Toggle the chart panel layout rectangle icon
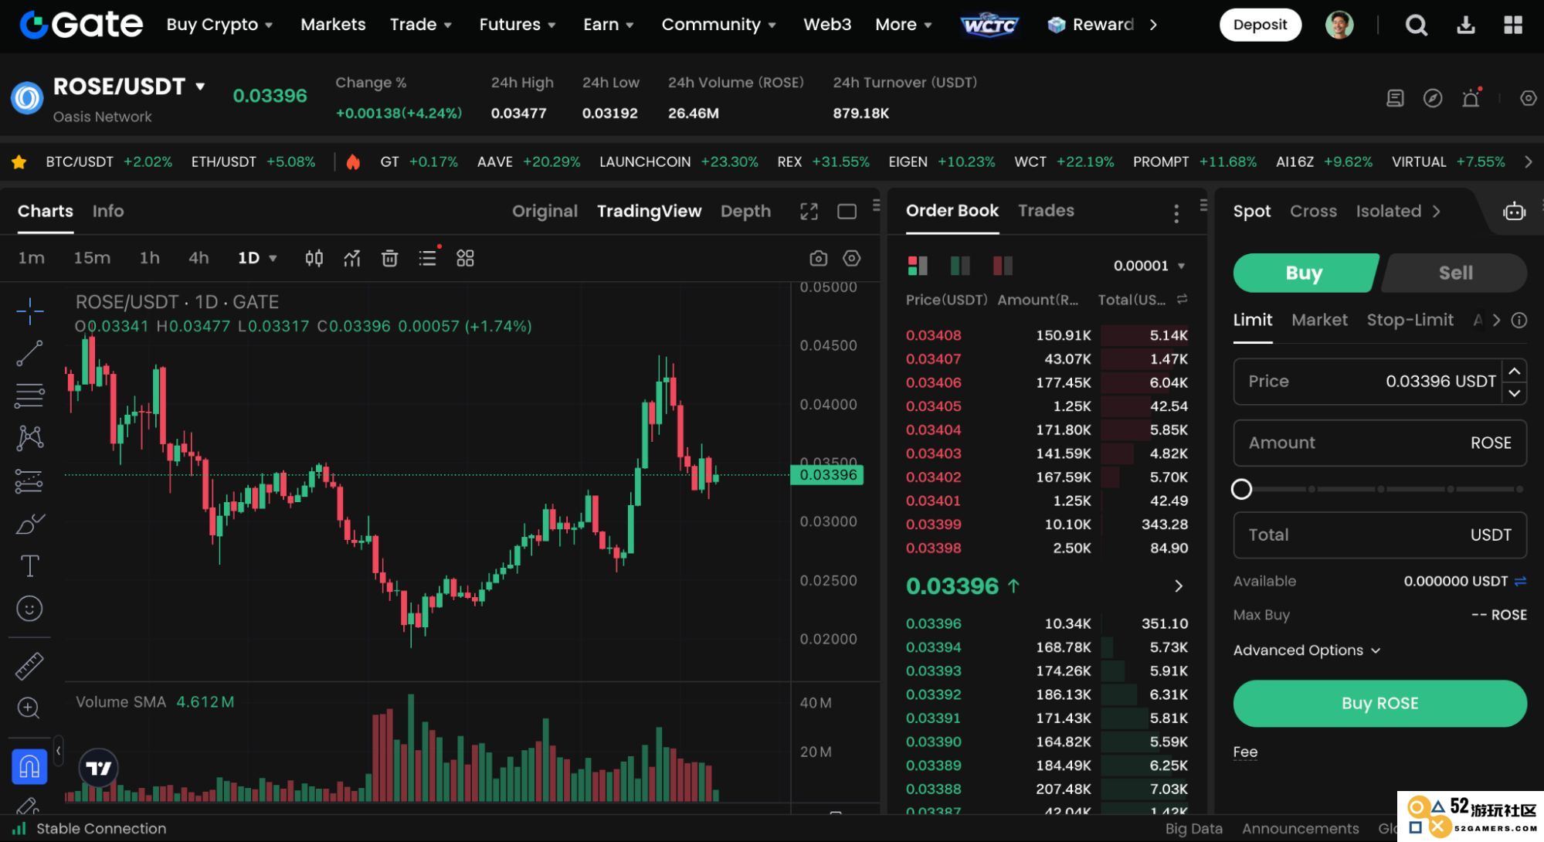This screenshot has height=842, width=1544. pyautogui.click(x=847, y=211)
